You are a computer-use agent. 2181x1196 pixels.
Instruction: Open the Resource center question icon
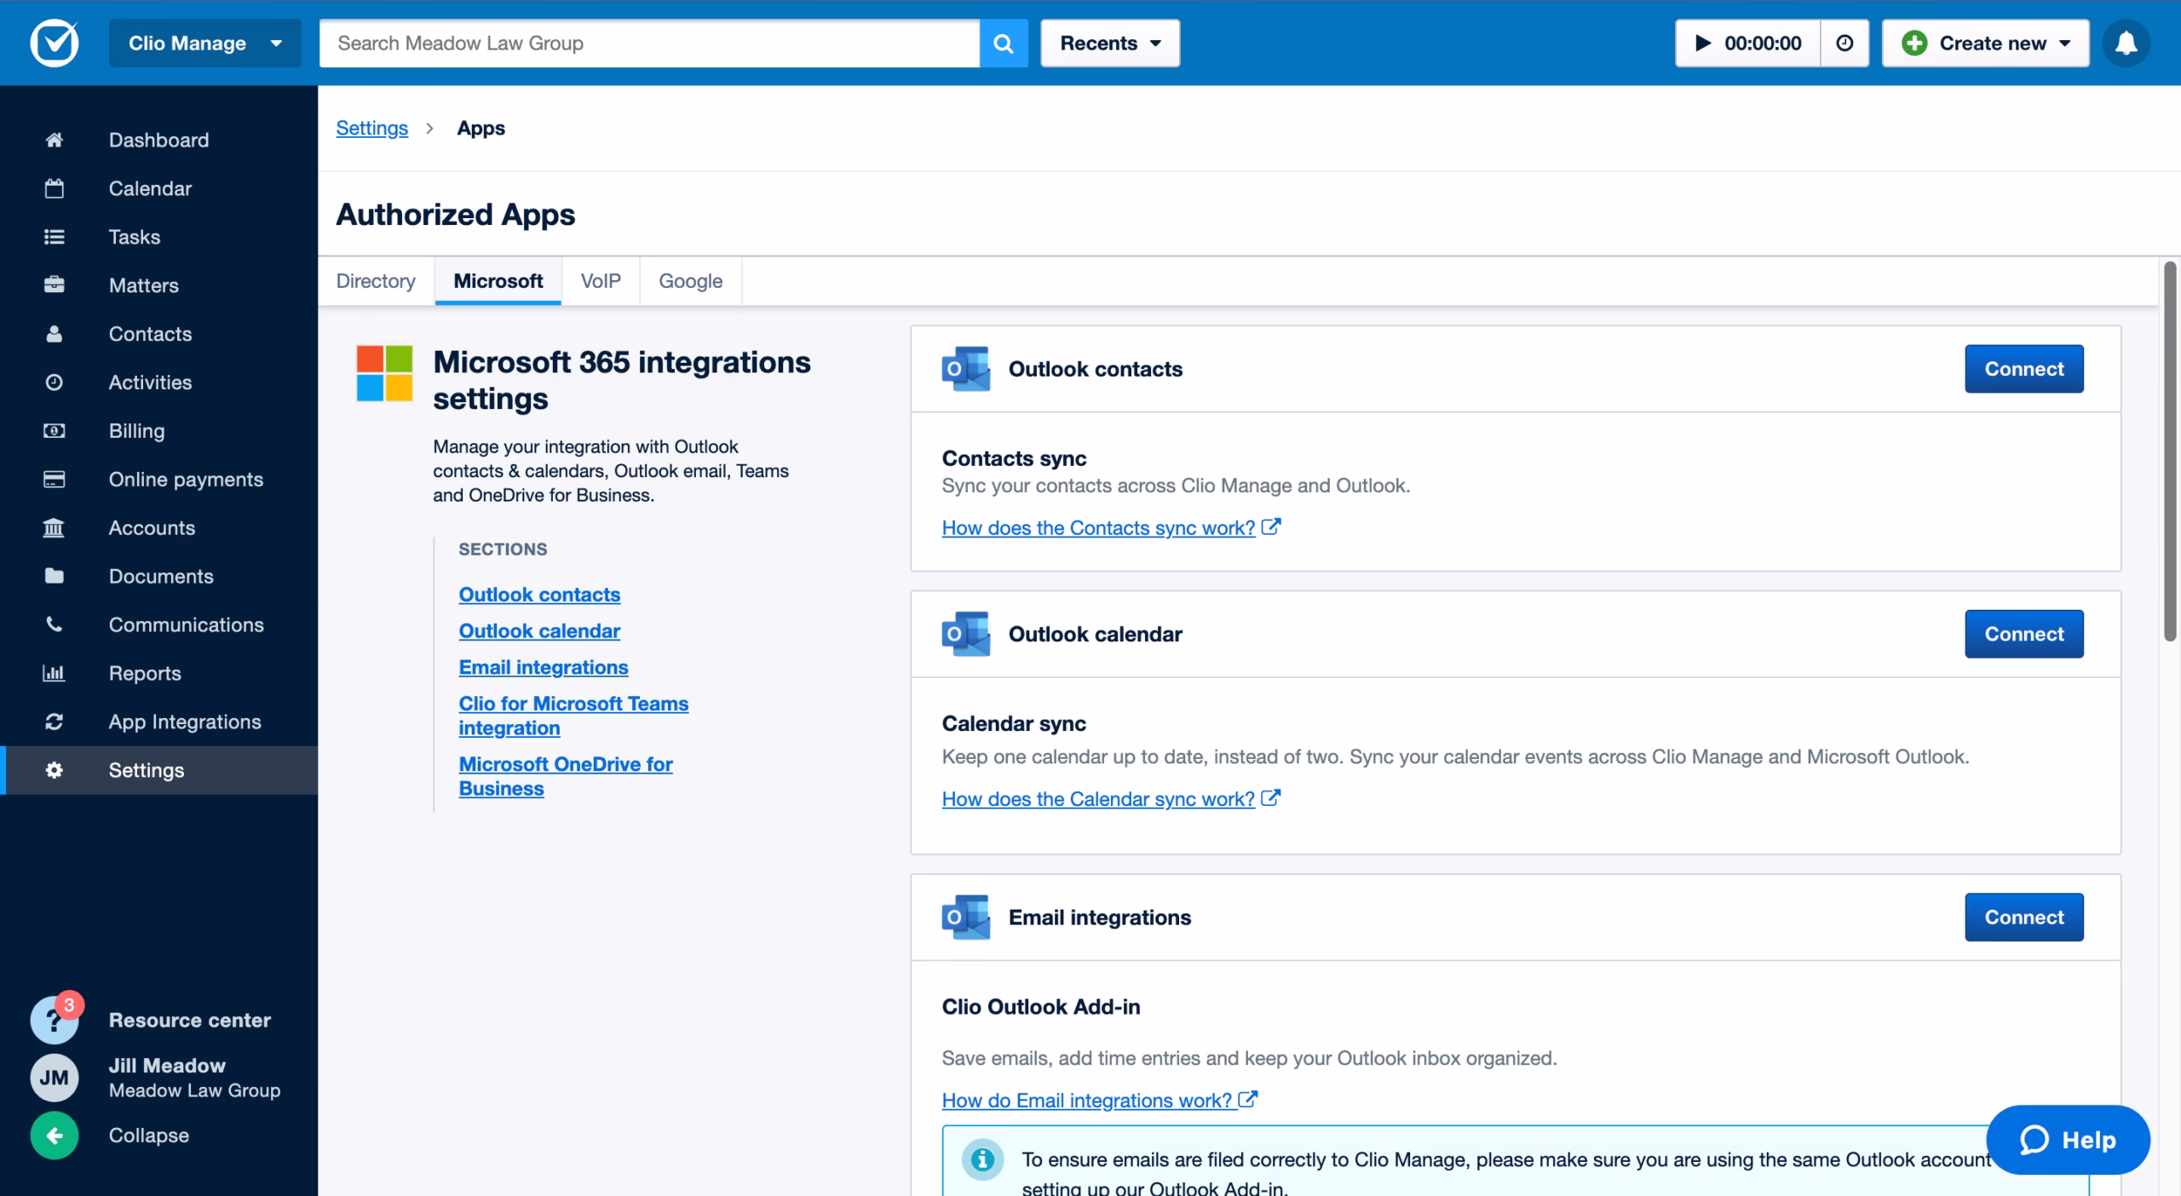tap(55, 1021)
